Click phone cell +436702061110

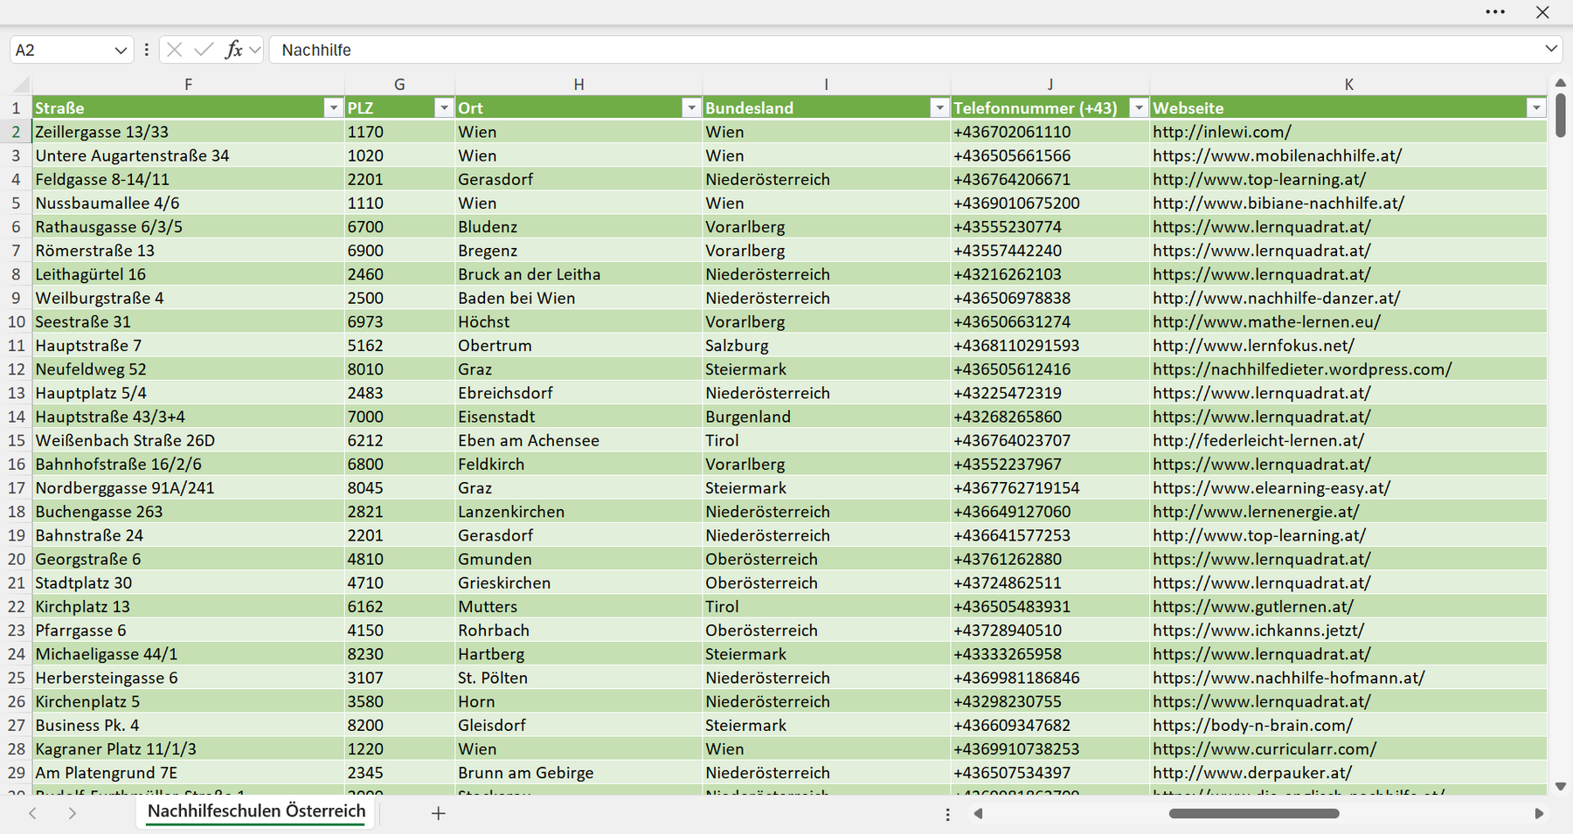pyautogui.click(x=1050, y=132)
